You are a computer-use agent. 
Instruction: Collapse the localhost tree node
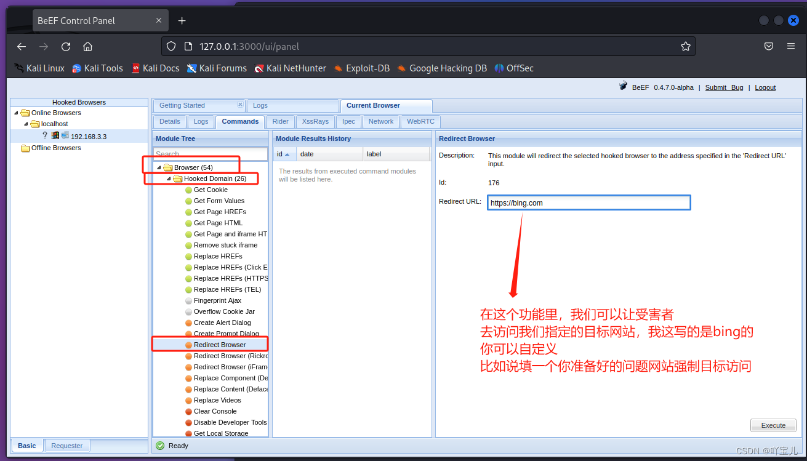point(25,124)
